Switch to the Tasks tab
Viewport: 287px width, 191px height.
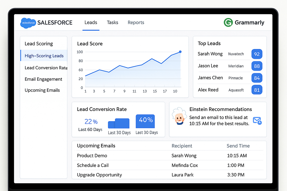tap(112, 22)
